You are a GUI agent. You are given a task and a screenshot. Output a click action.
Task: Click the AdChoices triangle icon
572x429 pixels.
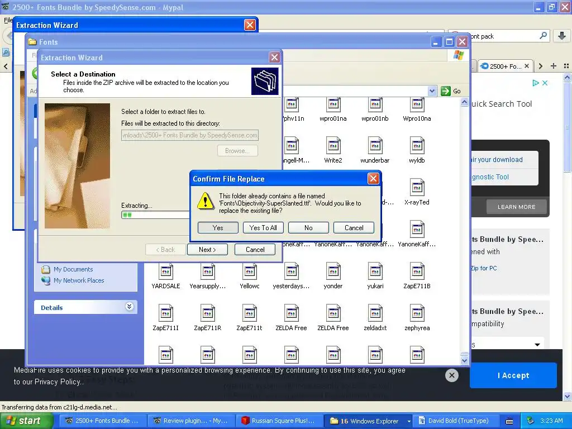(x=536, y=83)
